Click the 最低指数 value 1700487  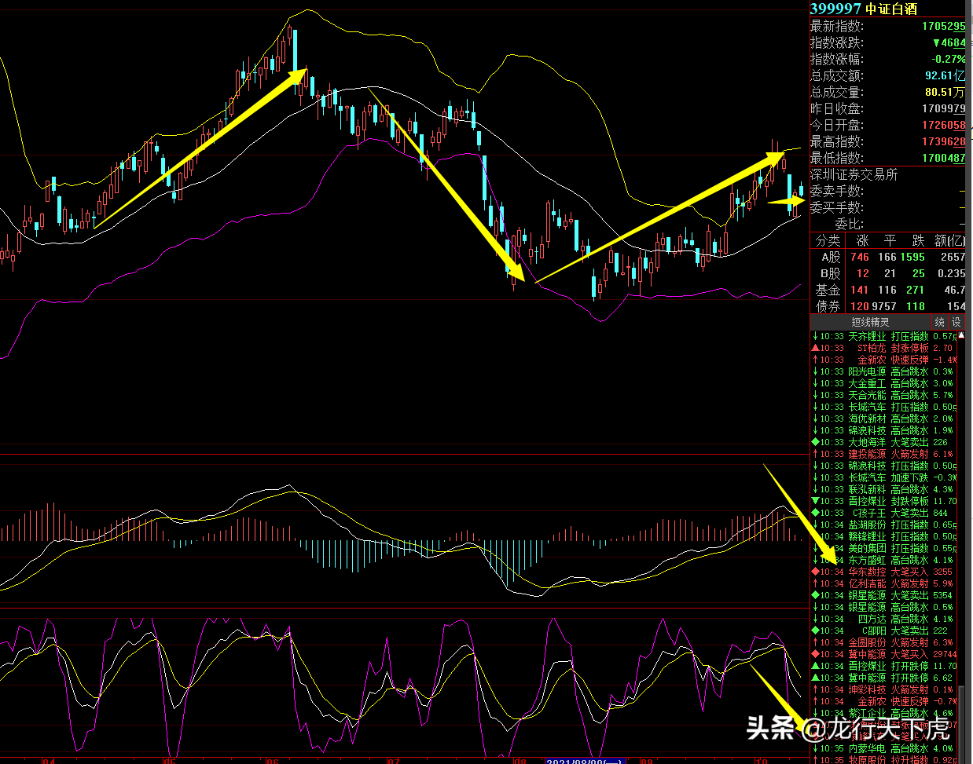pyautogui.click(x=943, y=158)
